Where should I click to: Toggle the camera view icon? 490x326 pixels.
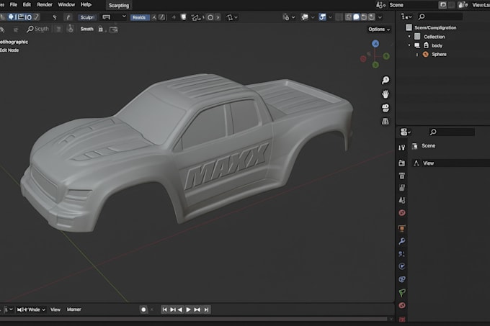tap(386, 108)
